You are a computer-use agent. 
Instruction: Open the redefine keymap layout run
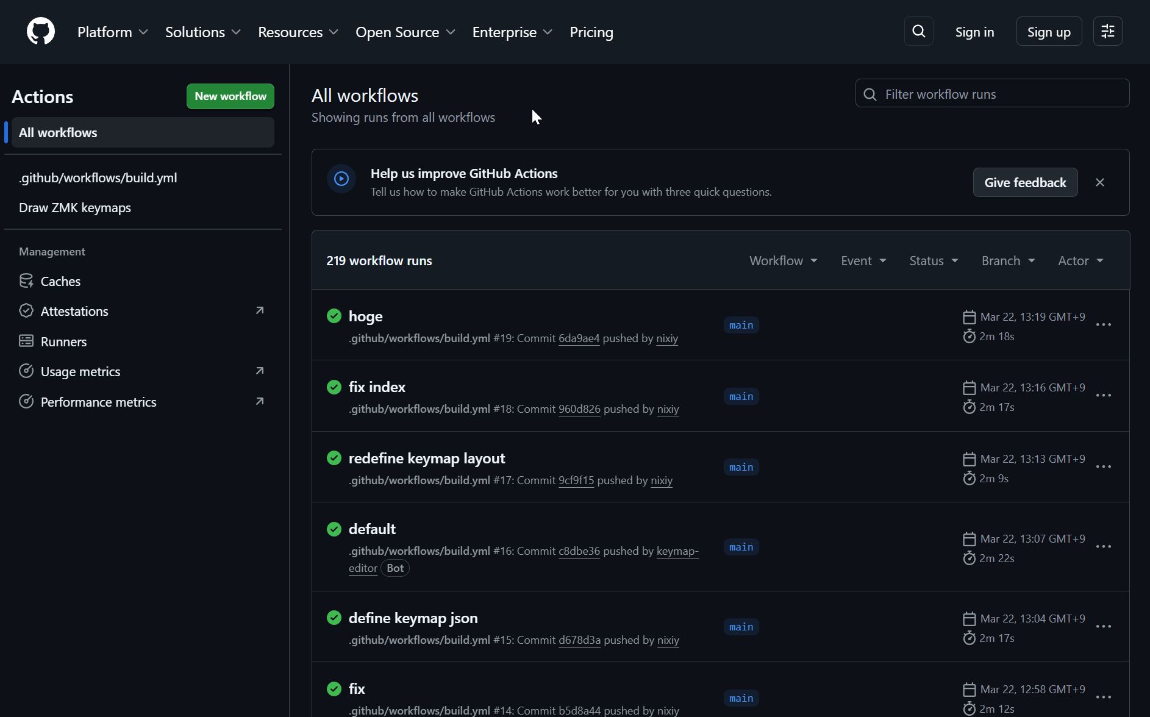427,458
